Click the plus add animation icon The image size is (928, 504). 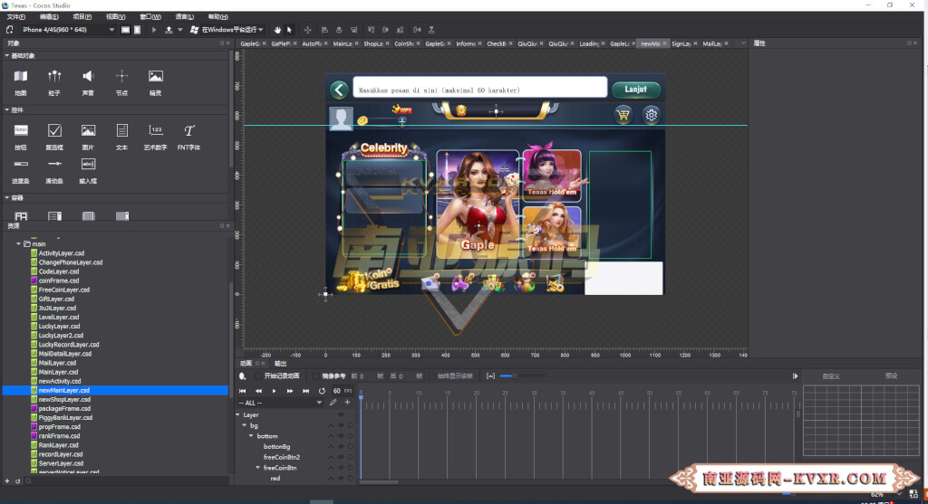347,403
